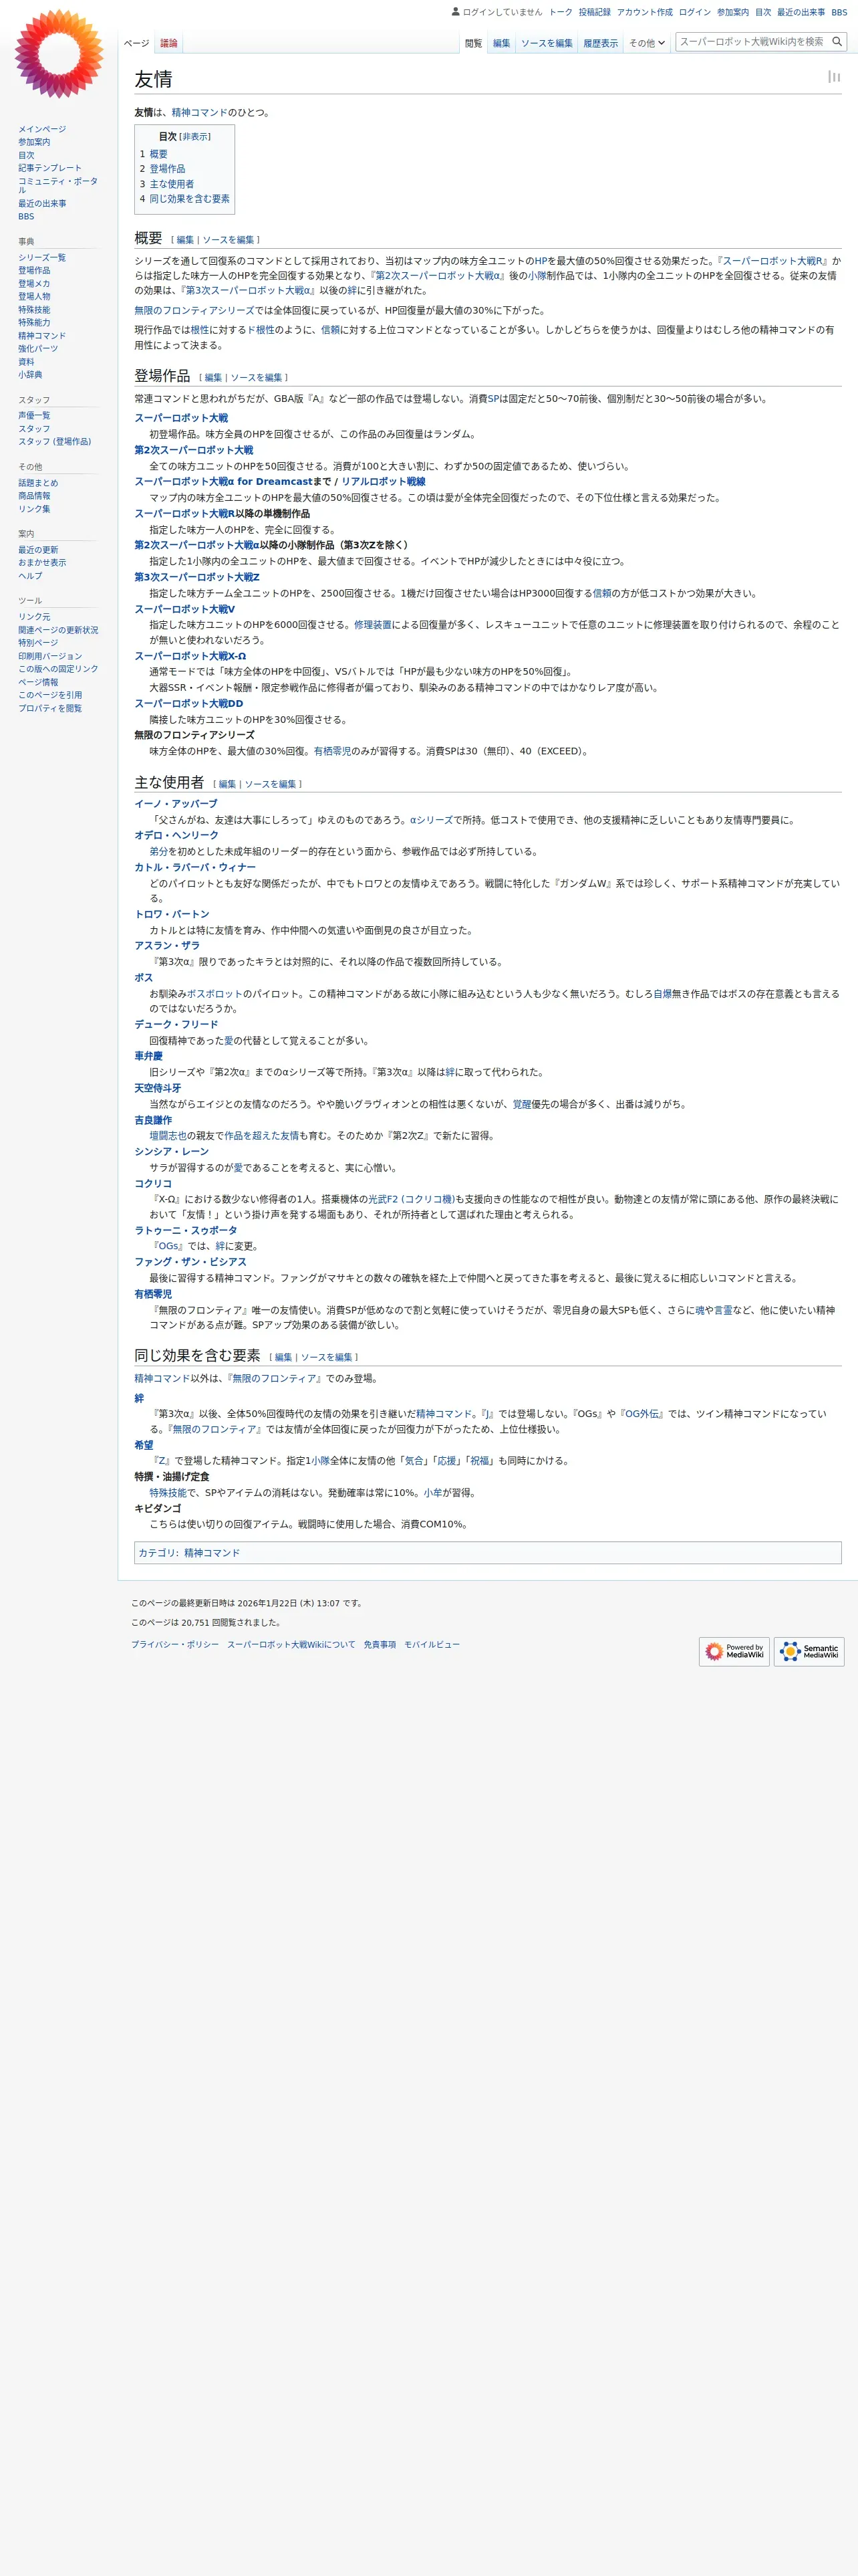Hide the table of contents via 非表示
Image resolution: width=858 pixels, height=2576 pixels.
pos(194,137)
